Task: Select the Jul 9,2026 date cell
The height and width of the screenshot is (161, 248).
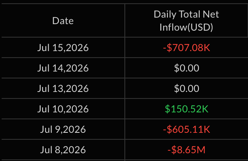Action: click(x=63, y=129)
